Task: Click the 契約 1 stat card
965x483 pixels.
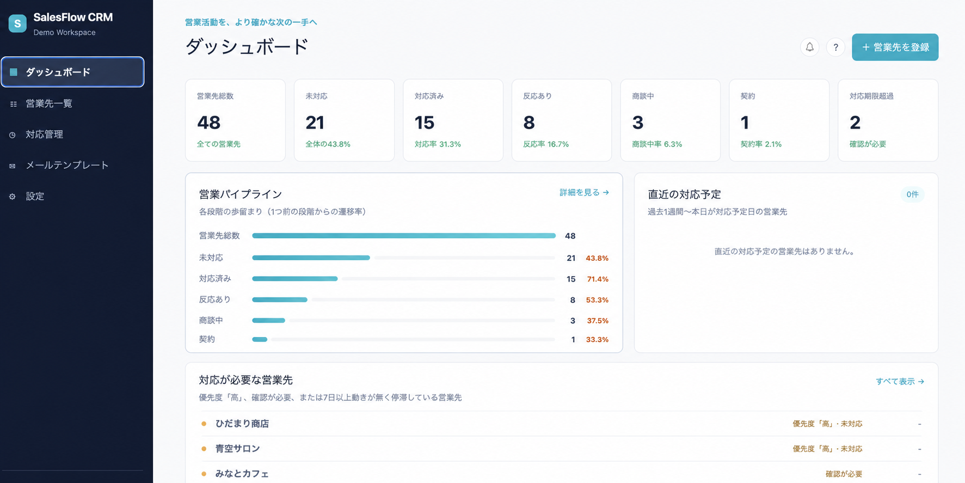Action: click(x=779, y=120)
